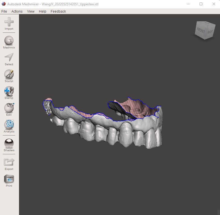220x215 pixels.
Task: Open the Help menu
Action: (x=43, y=11)
